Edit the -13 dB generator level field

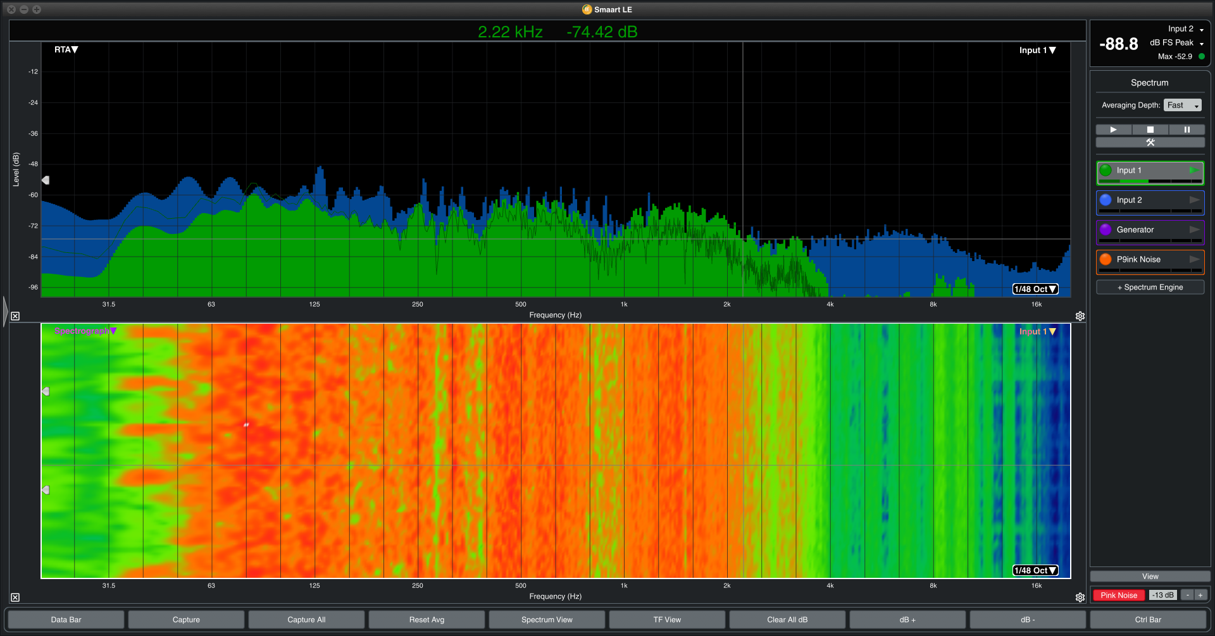1162,596
